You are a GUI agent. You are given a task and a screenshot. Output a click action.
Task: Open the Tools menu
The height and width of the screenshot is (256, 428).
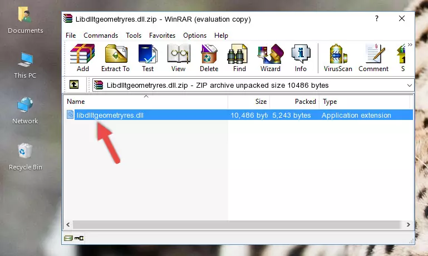[134, 36]
